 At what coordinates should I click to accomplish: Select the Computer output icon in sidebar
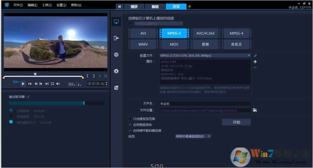click(116, 22)
